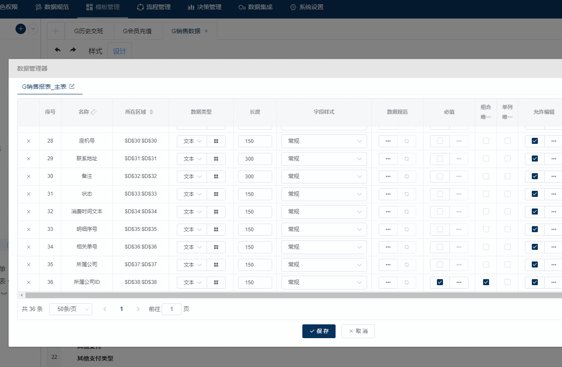
Task: Check 单列唯一 checkbox in 所属公司ID row
Action: tap(508, 283)
